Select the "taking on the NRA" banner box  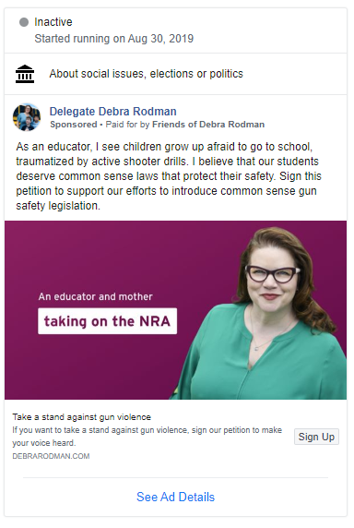pos(107,321)
